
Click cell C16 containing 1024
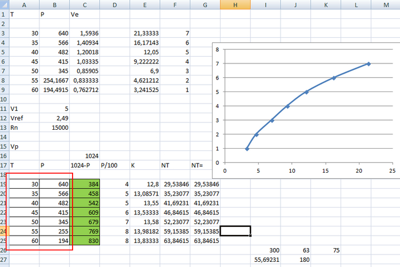tap(85, 156)
